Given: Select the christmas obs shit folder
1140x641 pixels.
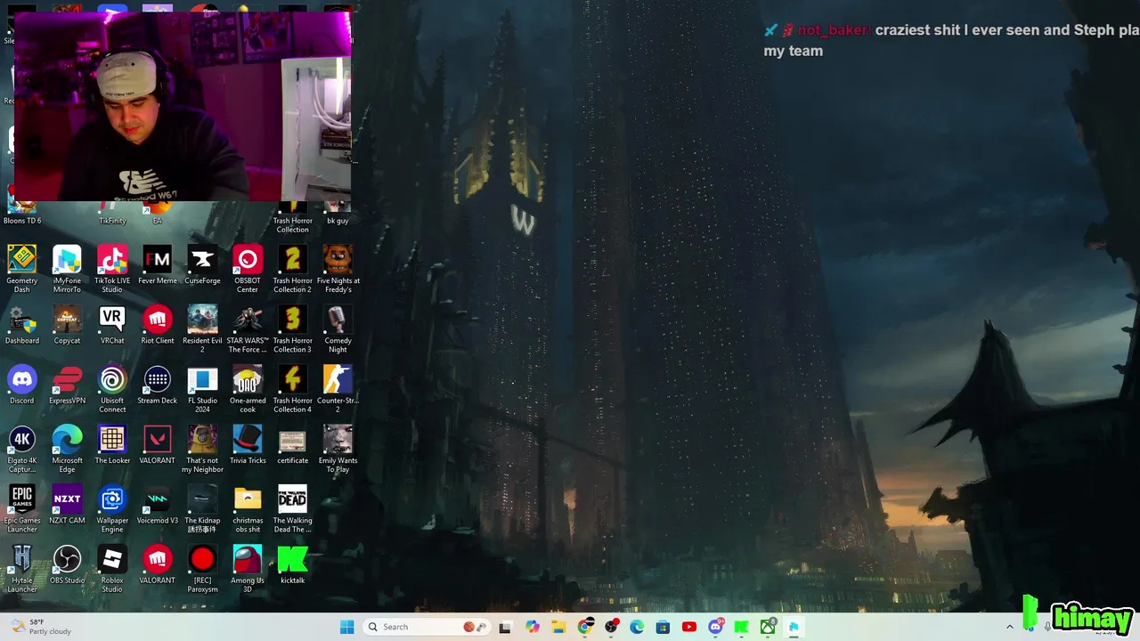Looking at the screenshot, I should click(x=248, y=507).
